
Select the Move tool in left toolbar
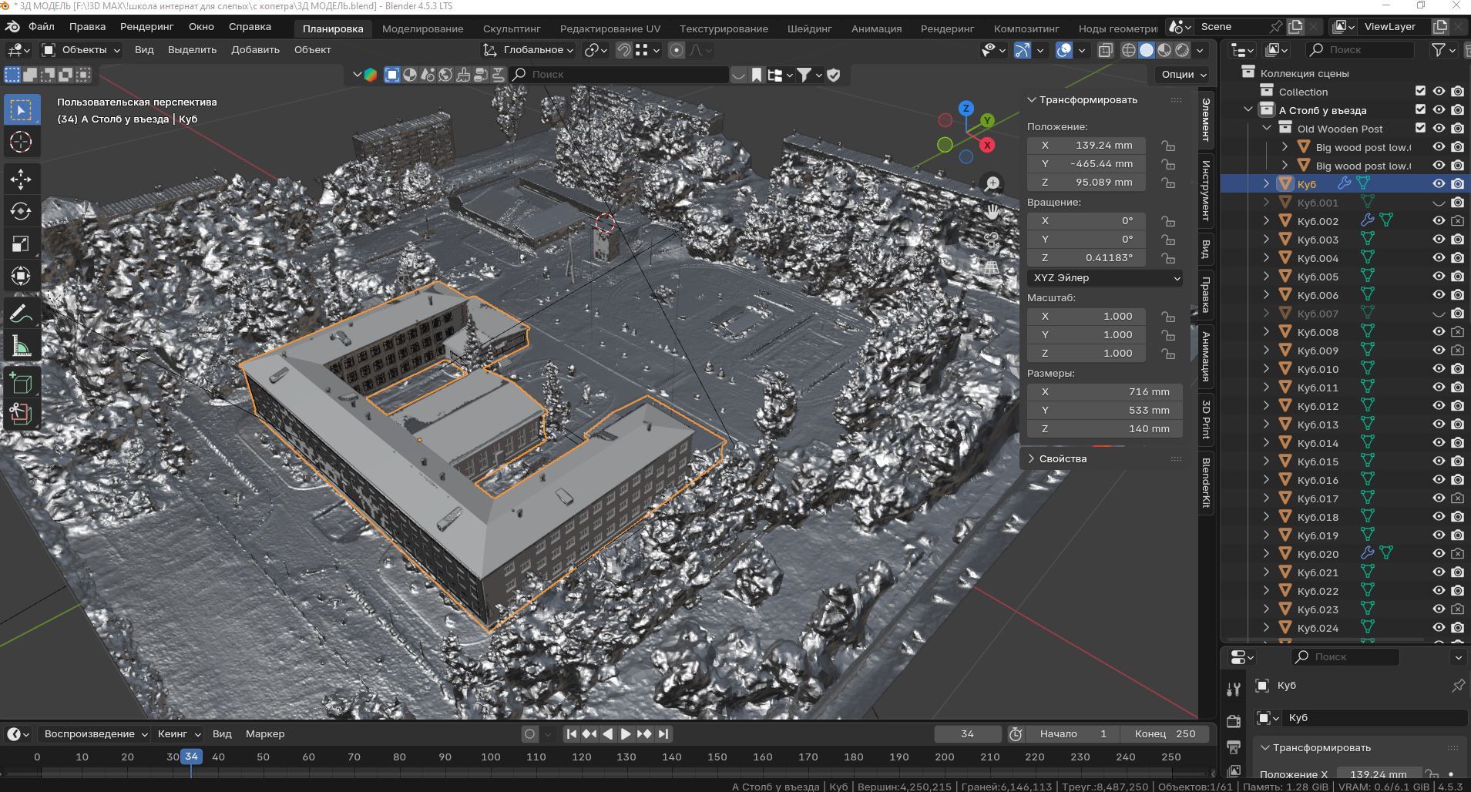point(21,180)
